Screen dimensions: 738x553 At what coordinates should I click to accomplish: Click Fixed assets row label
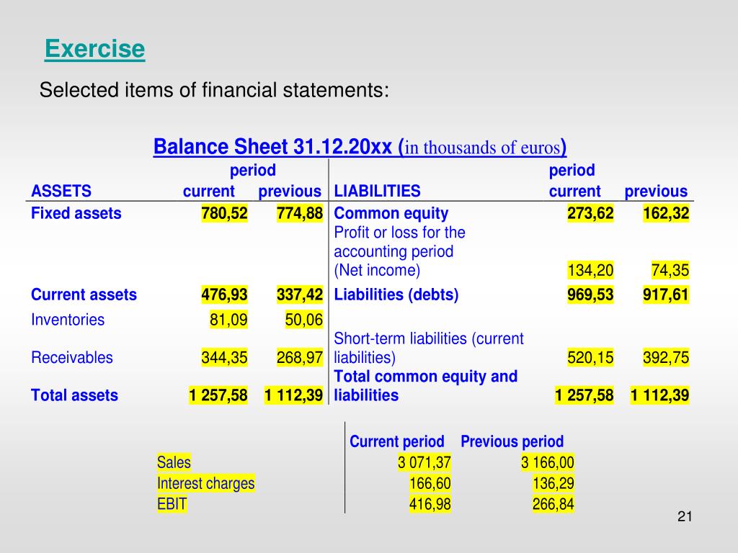(76, 213)
